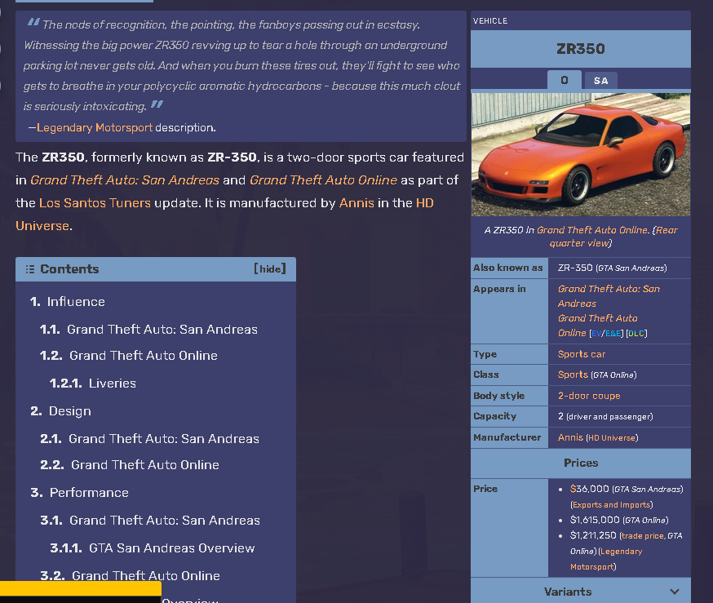Open Legendary Motorsport link in quote
The image size is (713, 603).
click(95, 128)
